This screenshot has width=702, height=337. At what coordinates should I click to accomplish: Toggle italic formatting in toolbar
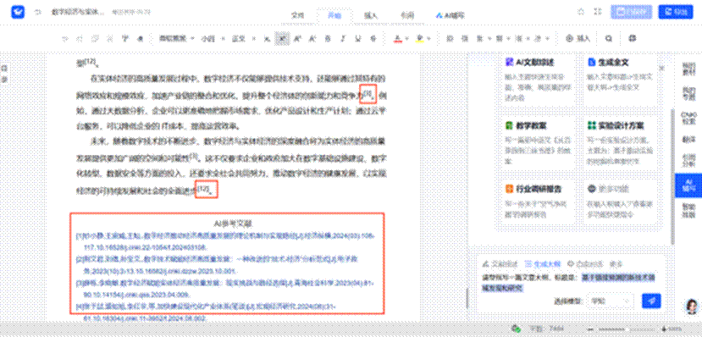[x=343, y=39]
